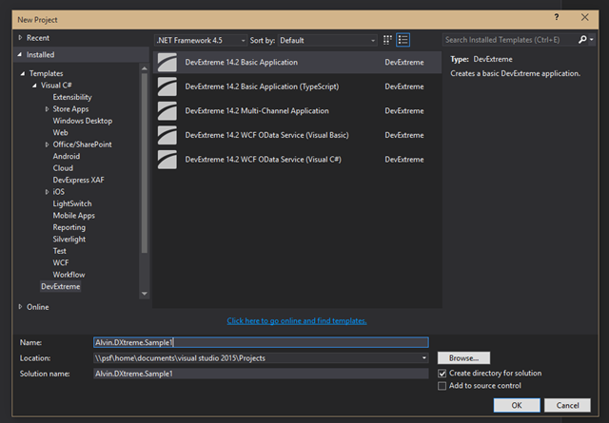The height and width of the screenshot is (423, 609).
Task: Select DevExtreme 14.2 Basic Application template
Action: pos(298,62)
